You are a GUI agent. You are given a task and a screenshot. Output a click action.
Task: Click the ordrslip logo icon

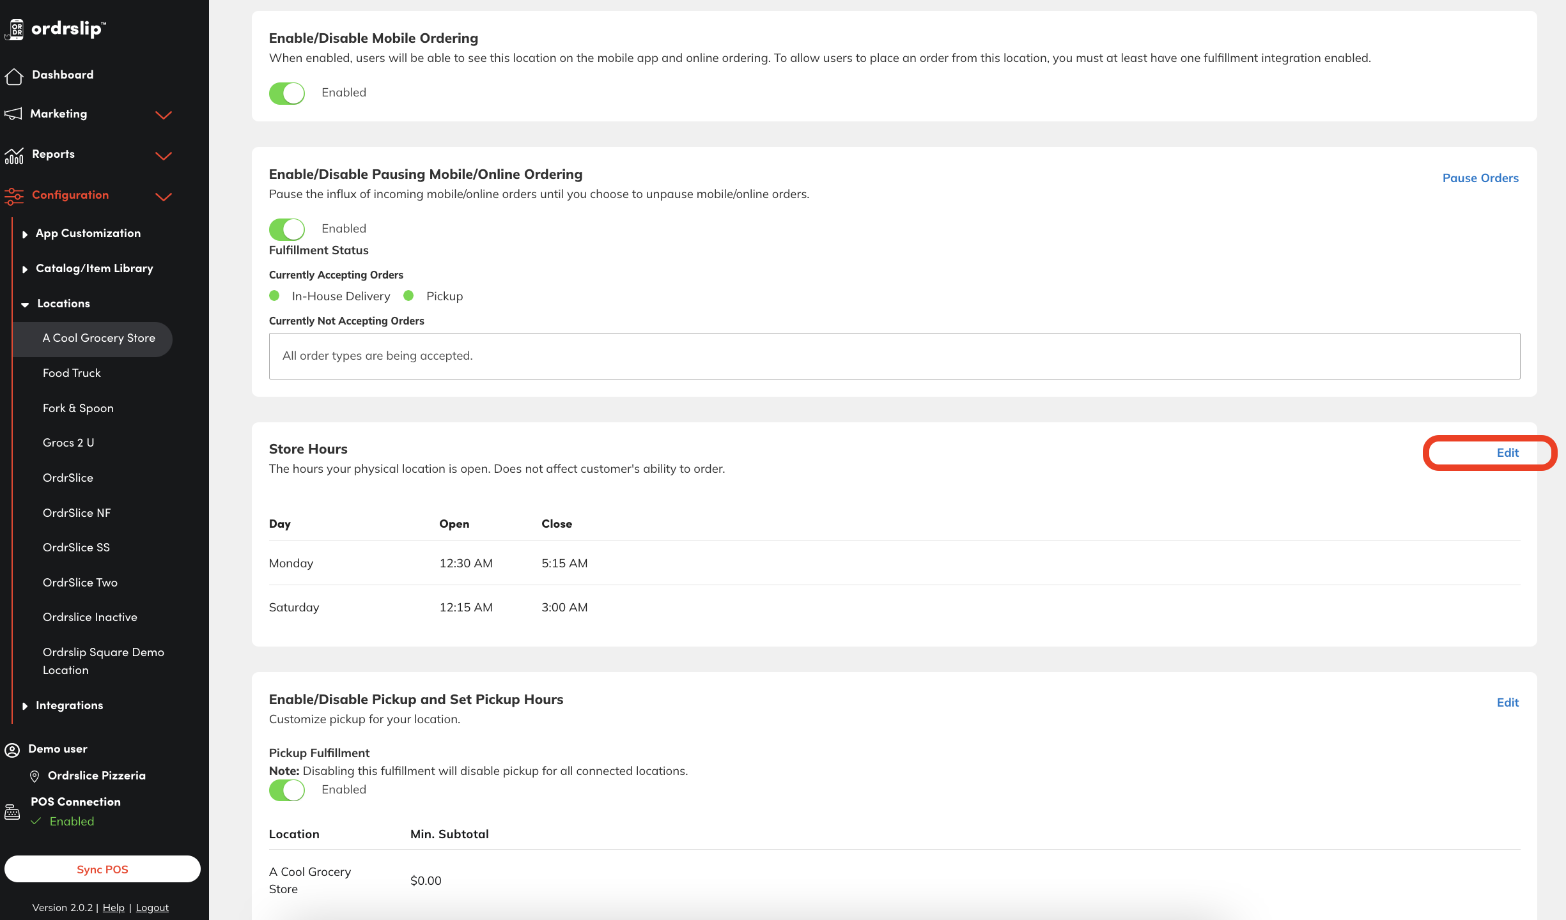coord(16,29)
